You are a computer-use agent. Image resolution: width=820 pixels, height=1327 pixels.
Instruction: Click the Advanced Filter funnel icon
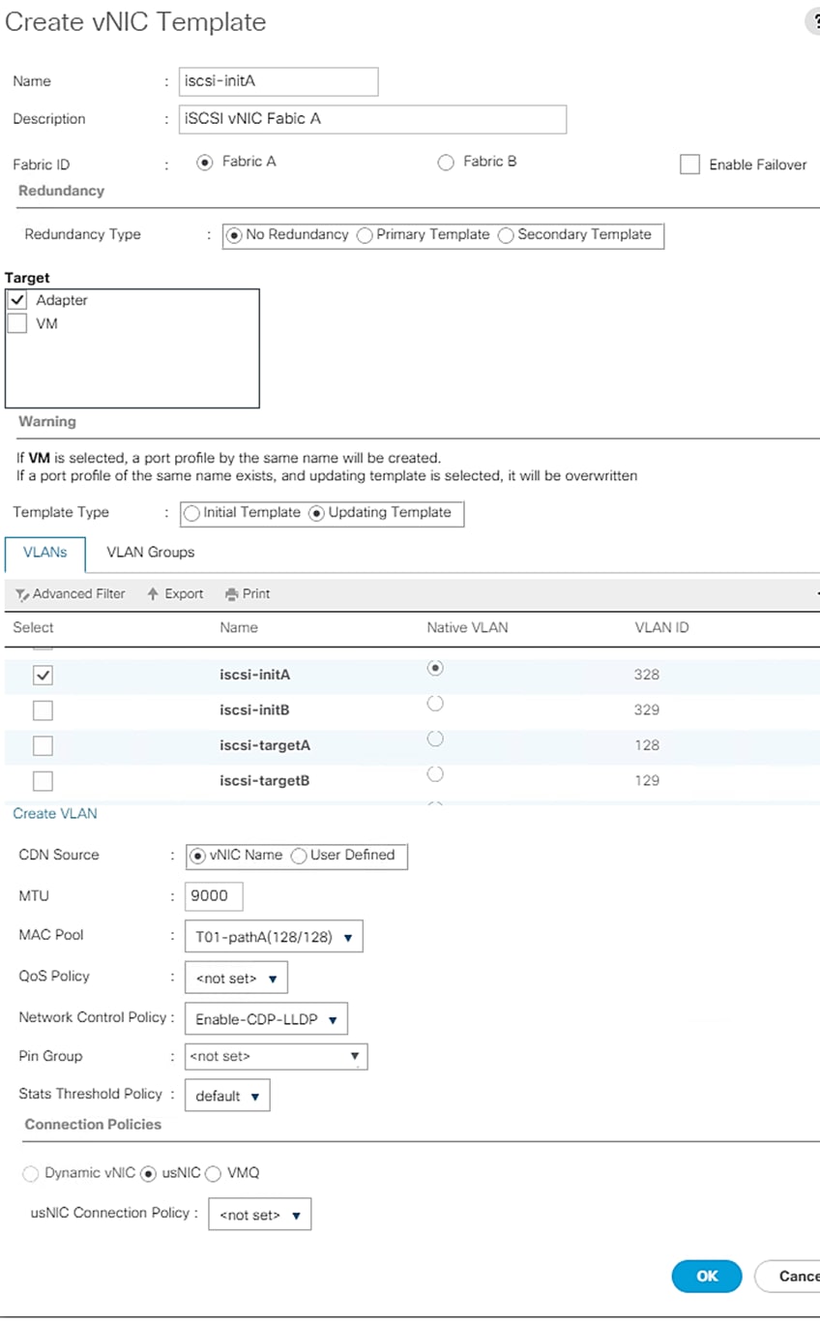(x=22, y=594)
